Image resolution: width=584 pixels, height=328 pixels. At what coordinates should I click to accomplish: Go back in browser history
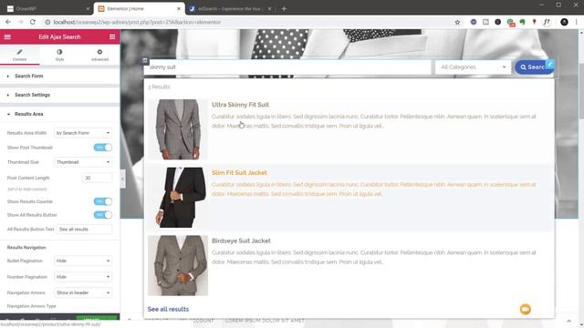click(8, 22)
